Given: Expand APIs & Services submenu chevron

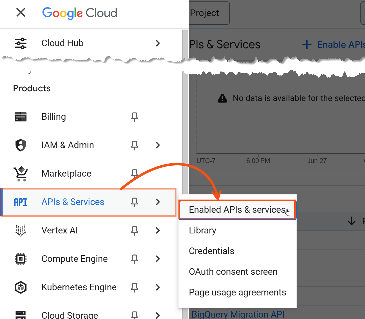Looking at the screenshot, I should pyautogui.click(x=157, y=202).
